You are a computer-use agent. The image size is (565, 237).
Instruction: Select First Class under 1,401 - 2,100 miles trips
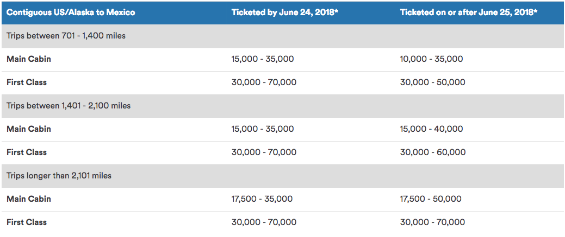(27, 152)
